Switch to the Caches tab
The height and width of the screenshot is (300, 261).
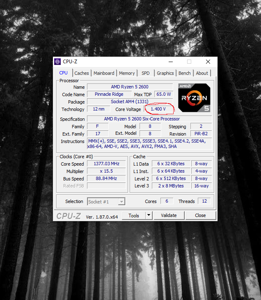82,73
